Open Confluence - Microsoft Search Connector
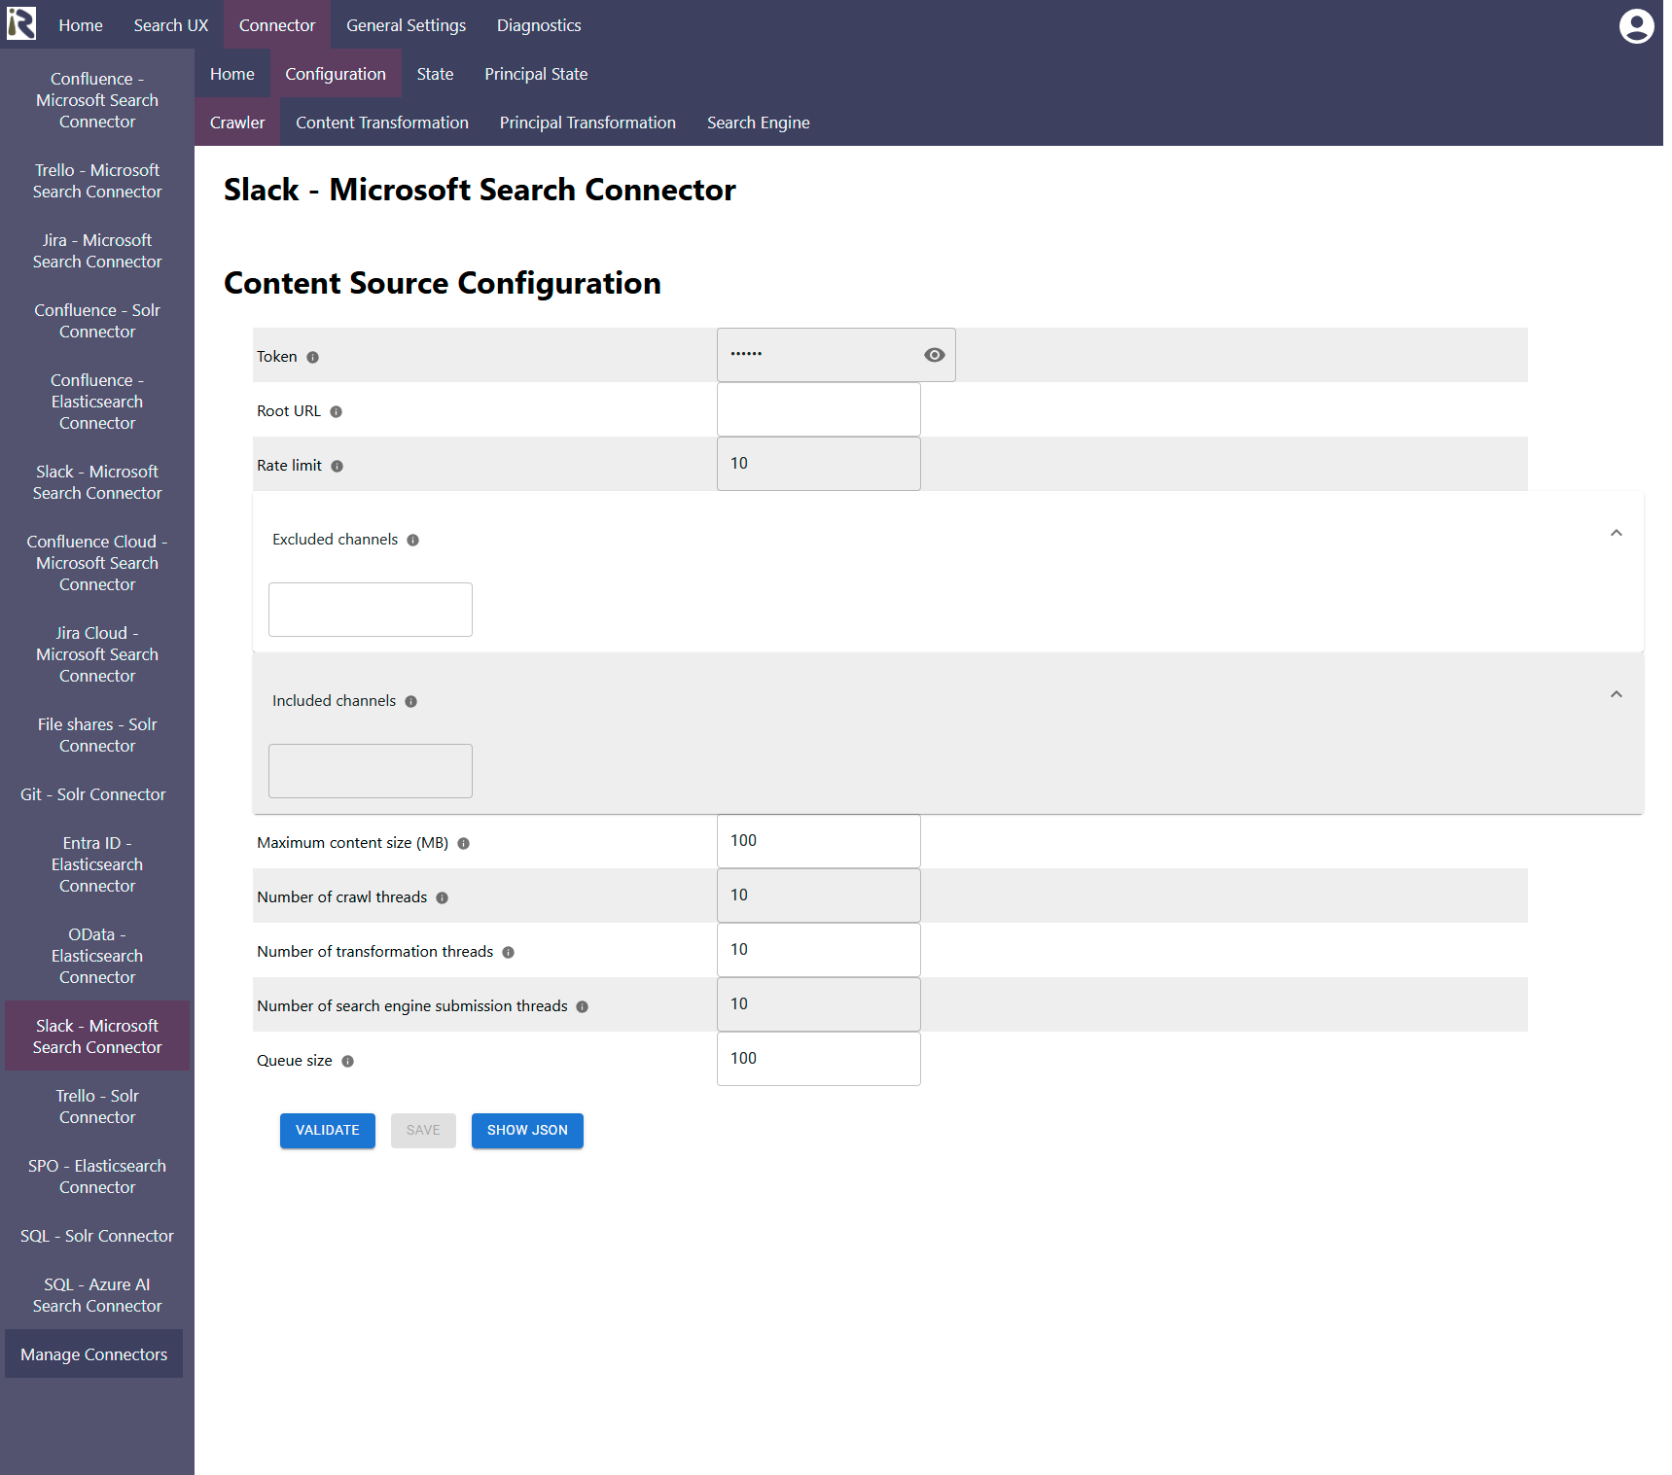1672x1475 pixels. click(x=97, y=100)
